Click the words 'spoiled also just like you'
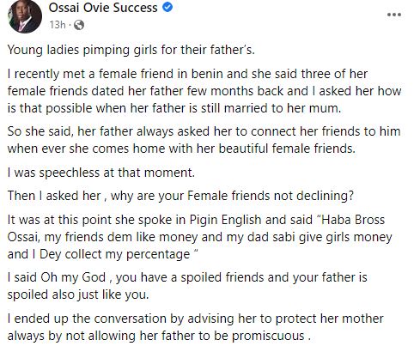Image resolution: width=414 pixels, height=346 pixels. tap(78, 294)
